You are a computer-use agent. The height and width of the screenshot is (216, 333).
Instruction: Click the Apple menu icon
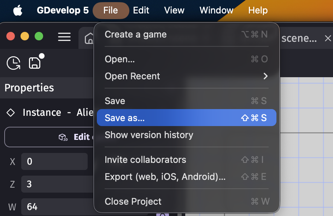pyautogui.click(x=18, y=11)
